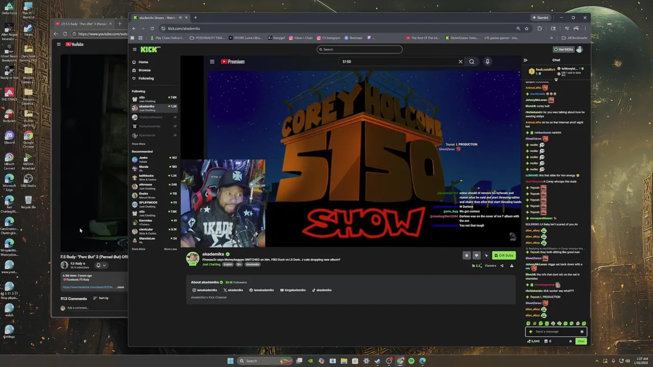Viewport: 653px width, 367px height.
Task: Open Sort by in background YouTube comments
Action: tap(101, 298)
